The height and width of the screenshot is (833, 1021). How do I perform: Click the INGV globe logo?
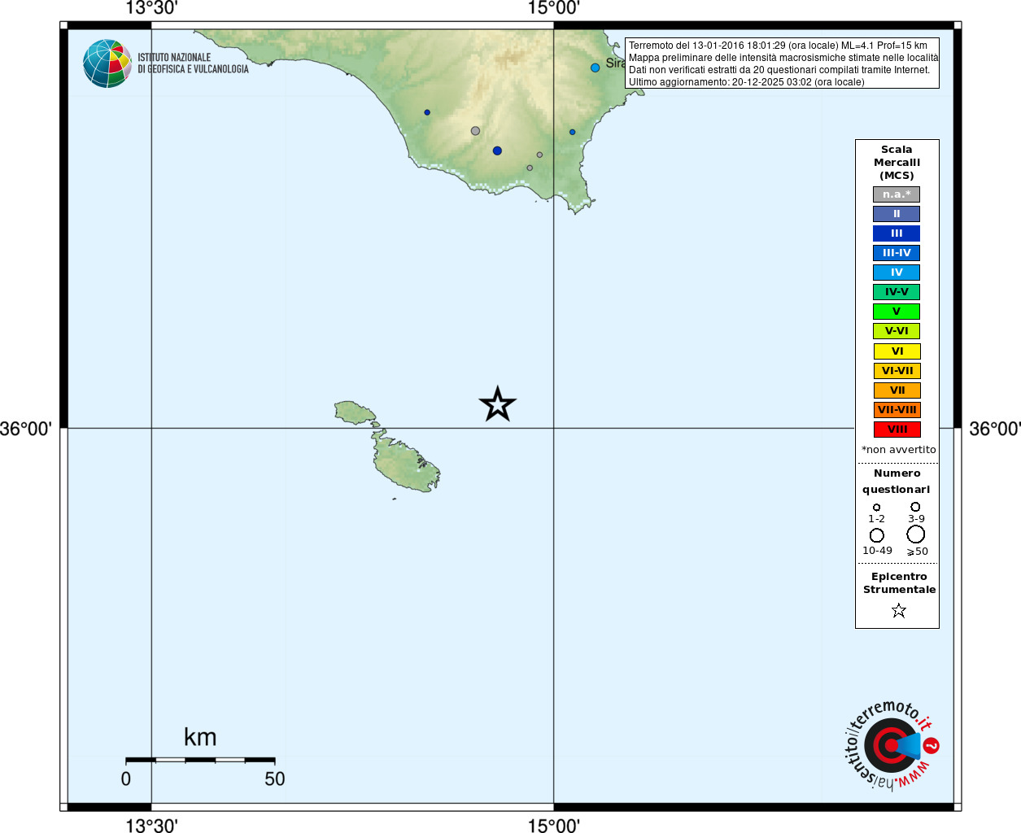107,63
